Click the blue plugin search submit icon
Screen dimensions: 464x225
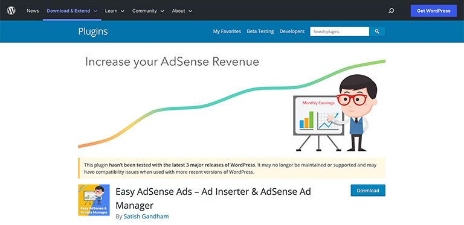[377, 31]
